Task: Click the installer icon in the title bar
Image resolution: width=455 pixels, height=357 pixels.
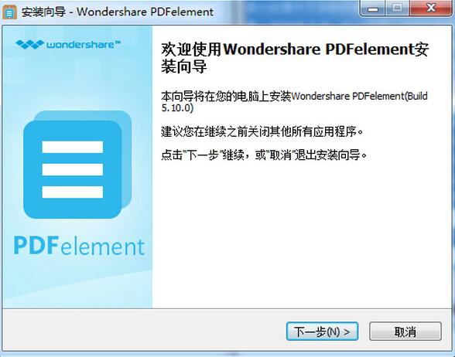Action: [x=10, y=12]
